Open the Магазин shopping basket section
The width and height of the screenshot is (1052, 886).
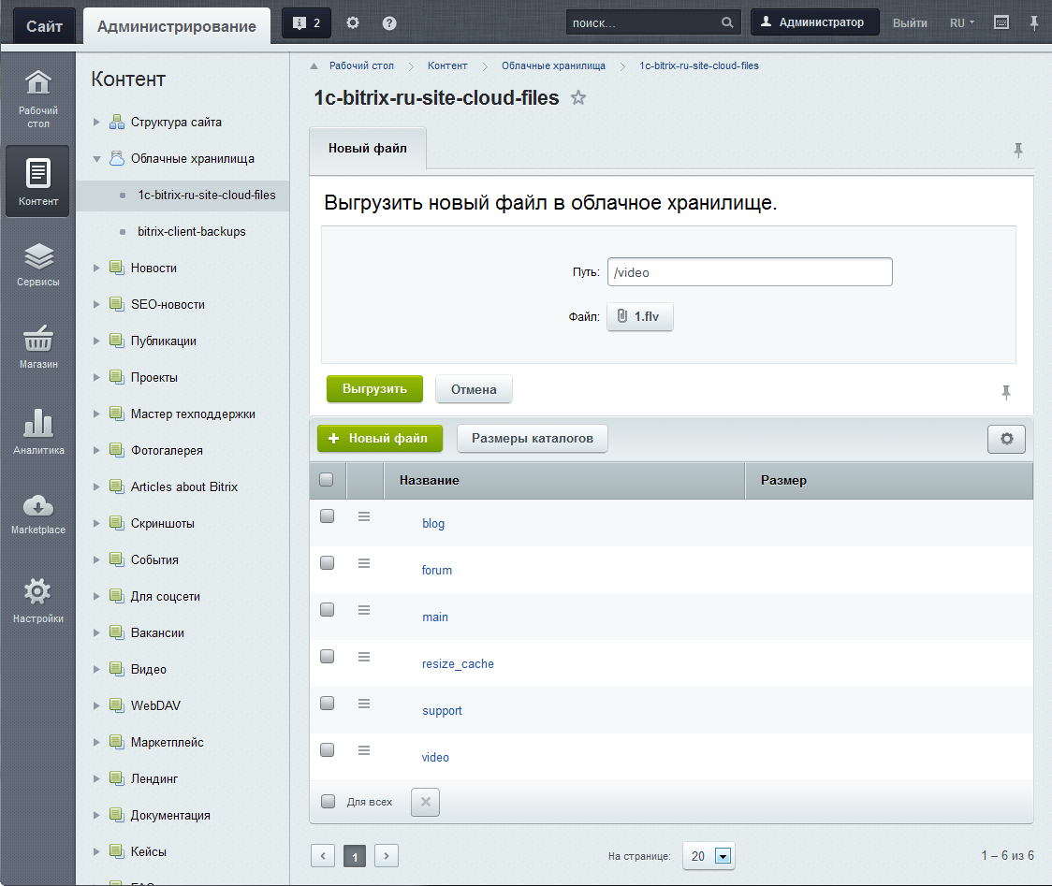click(37, 345)
